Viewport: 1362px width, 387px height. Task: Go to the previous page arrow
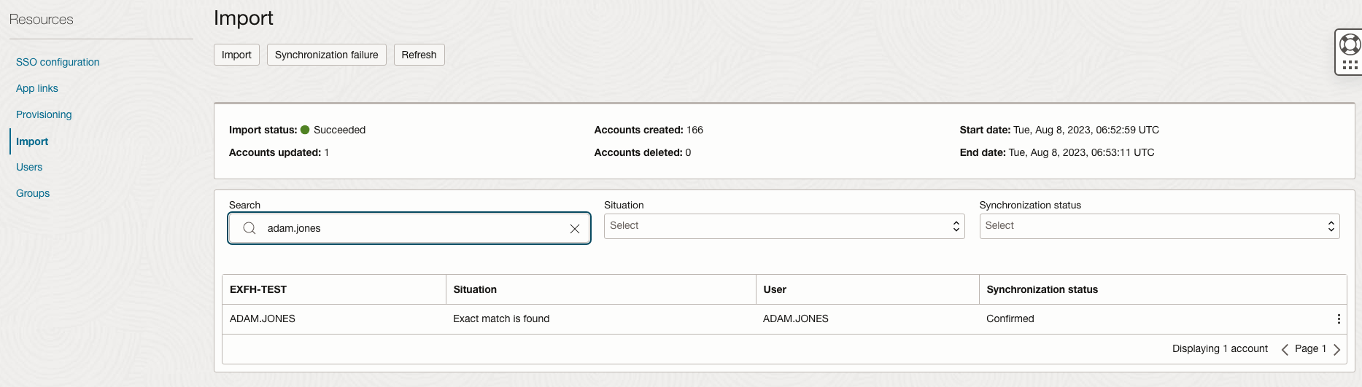1285,349
